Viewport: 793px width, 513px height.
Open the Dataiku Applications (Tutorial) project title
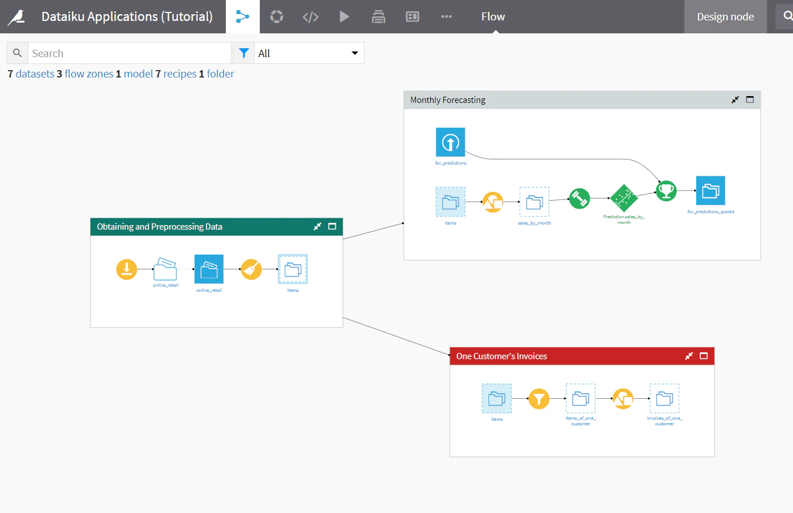point(127,16)
